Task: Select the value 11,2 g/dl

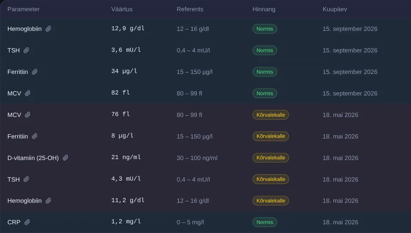Action: point(128,200)
